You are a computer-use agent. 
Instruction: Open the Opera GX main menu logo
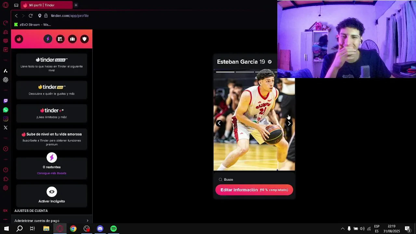[x=6, y=5]
